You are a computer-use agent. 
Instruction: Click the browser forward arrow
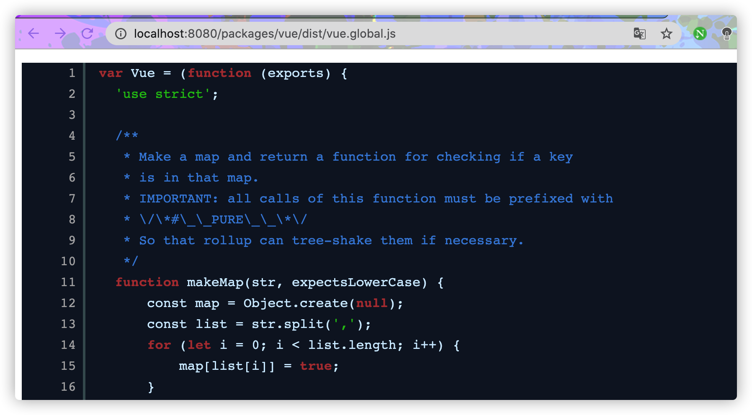tap(60, 33)
